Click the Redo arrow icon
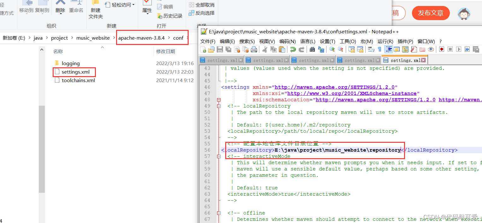Screen dimensions: 482x223 coord(302,49)
